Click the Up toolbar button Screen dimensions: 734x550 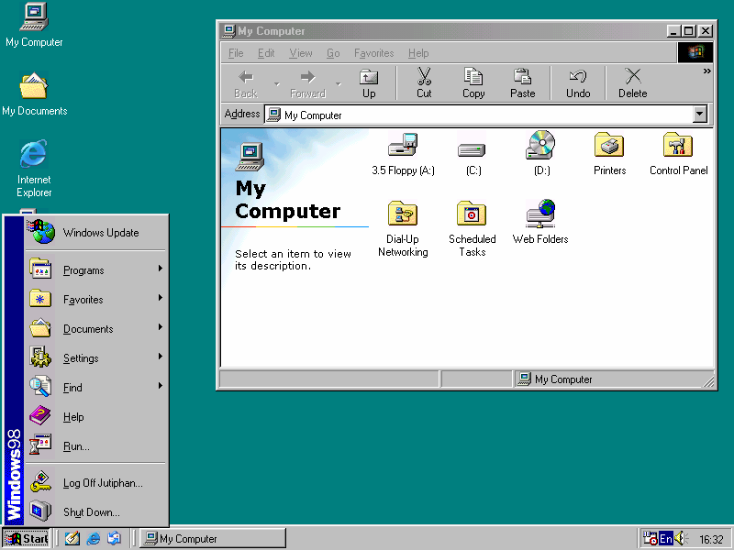click(369, 83)
